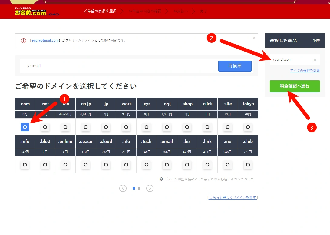Select the first blue pagination dot
Image resolution: width=330 pixels, height=235 pixels.
click(x=134, y=188)
